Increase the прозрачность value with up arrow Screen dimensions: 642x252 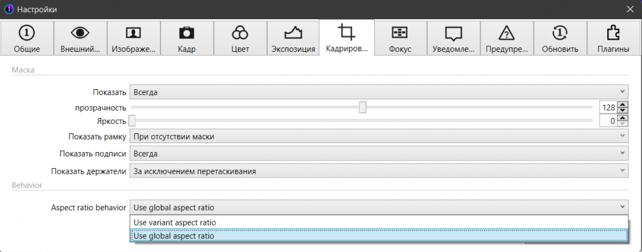[x=623, y=105]
